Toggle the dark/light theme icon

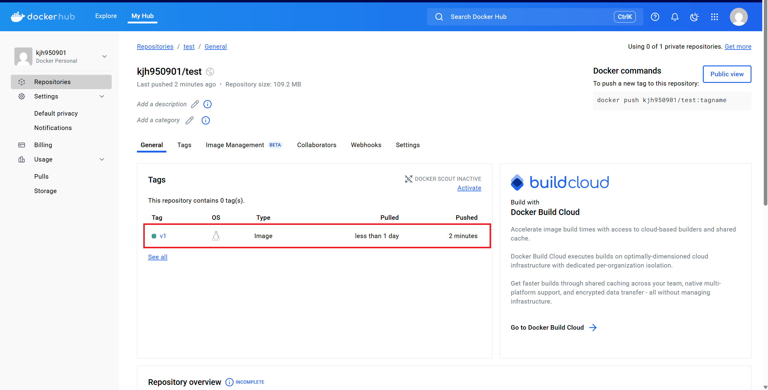(694, 17)
